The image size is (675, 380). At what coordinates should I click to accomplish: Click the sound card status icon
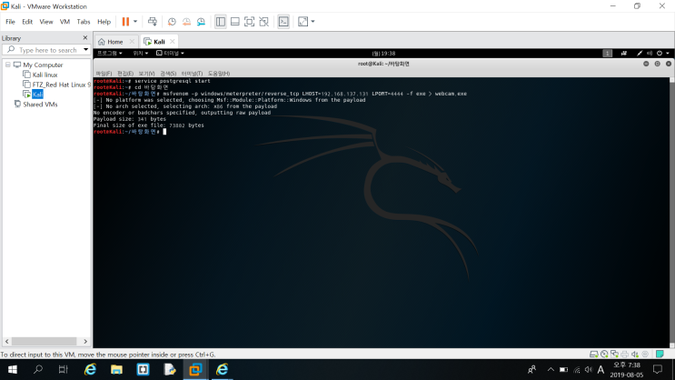[635, 355]
